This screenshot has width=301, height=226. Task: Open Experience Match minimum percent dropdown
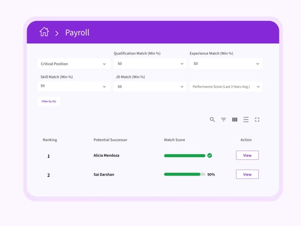(226, 64)
